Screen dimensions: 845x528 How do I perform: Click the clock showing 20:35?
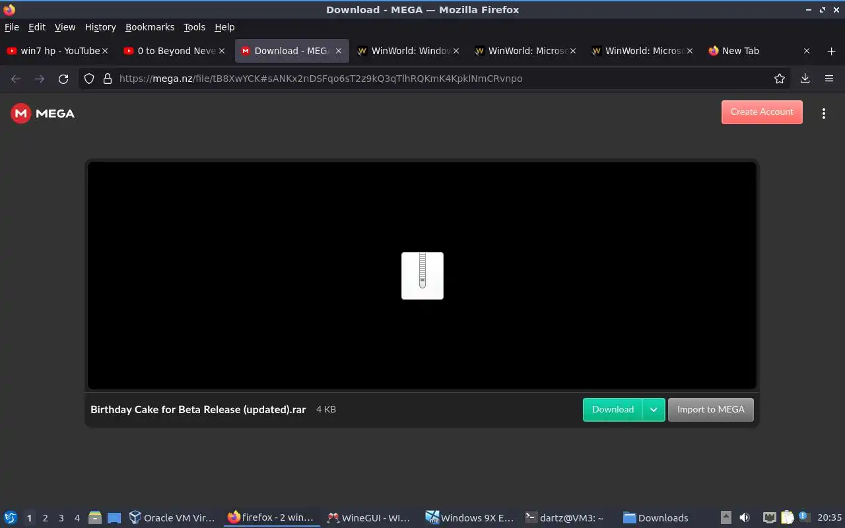point(829,518)
